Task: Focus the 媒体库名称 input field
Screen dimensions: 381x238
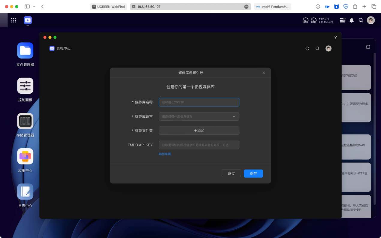Action: pos(199,102)
